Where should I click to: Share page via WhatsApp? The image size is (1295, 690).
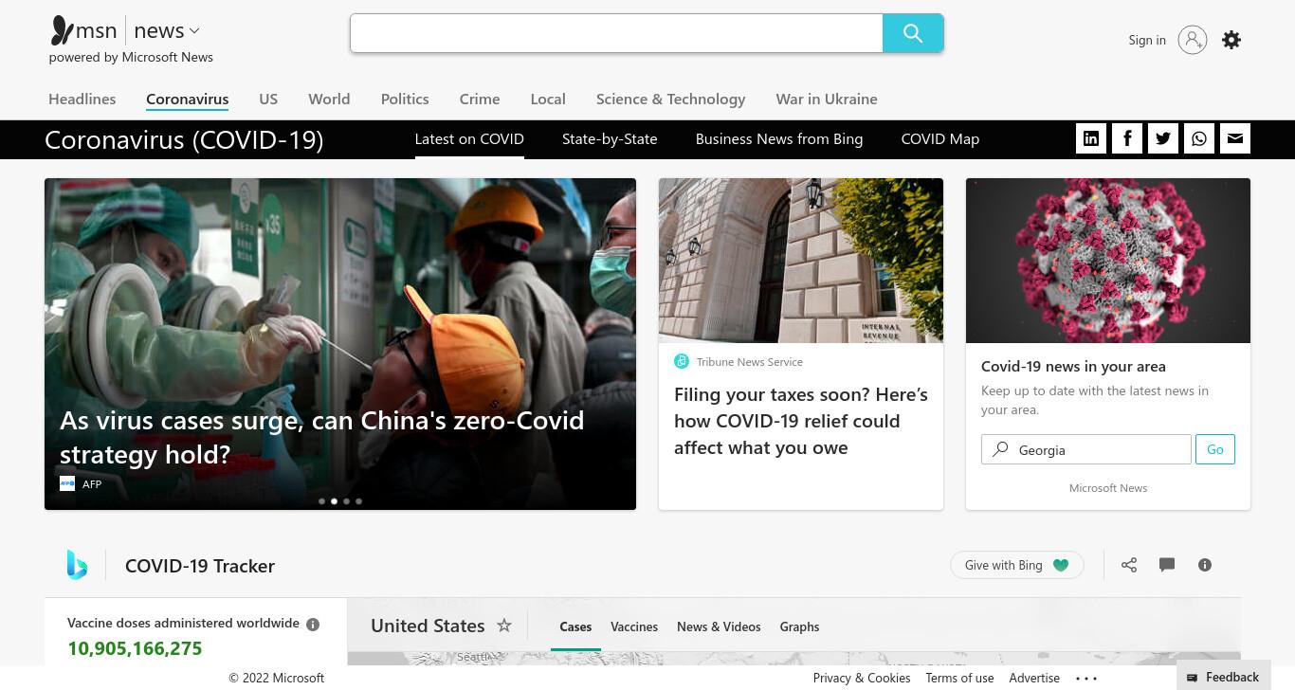(x=1199, y=138)
